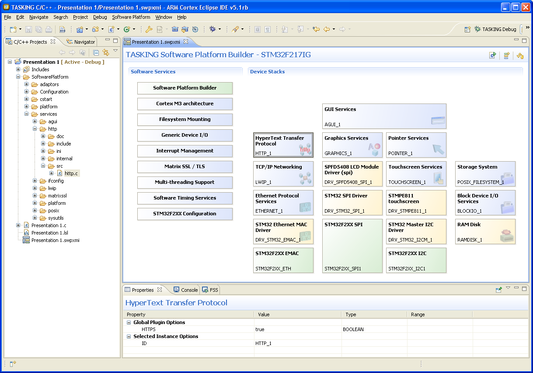Close the Presentation 1.swpxmi editor tab

tap(185, 41)
